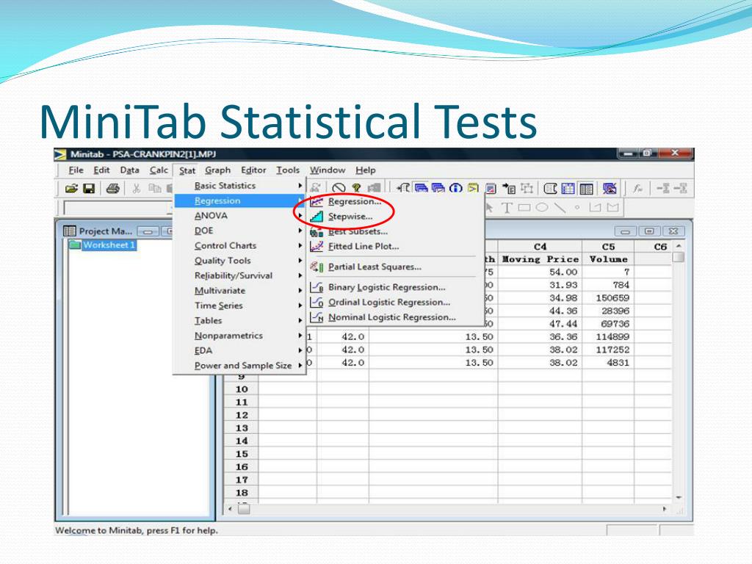Open the Window menu
Viewport: 752px width, 564px height.
click(x=328, y=170)
